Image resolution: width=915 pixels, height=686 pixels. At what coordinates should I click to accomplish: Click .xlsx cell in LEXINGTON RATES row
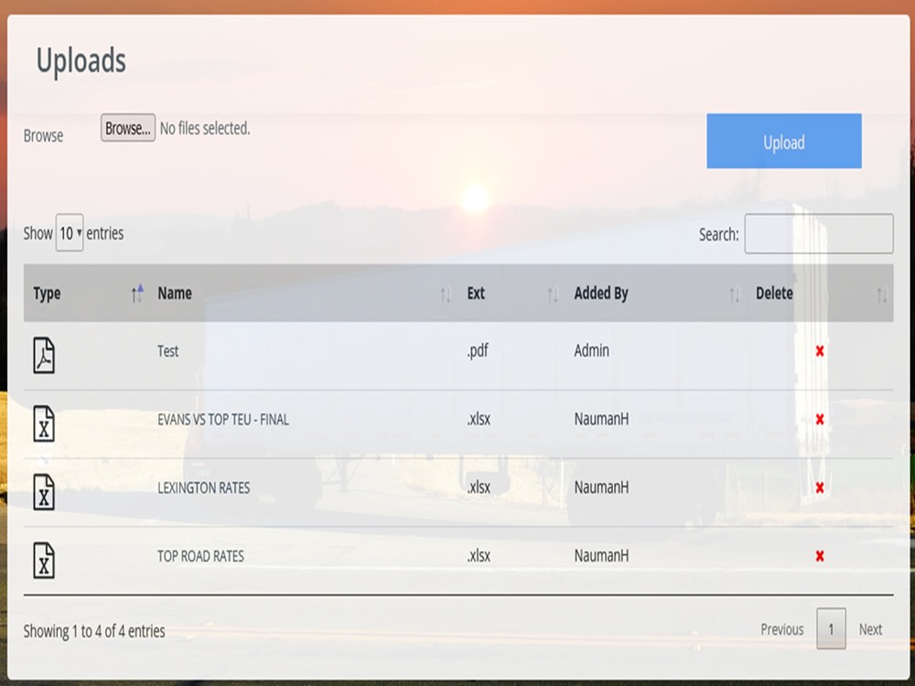coord(479,488)
